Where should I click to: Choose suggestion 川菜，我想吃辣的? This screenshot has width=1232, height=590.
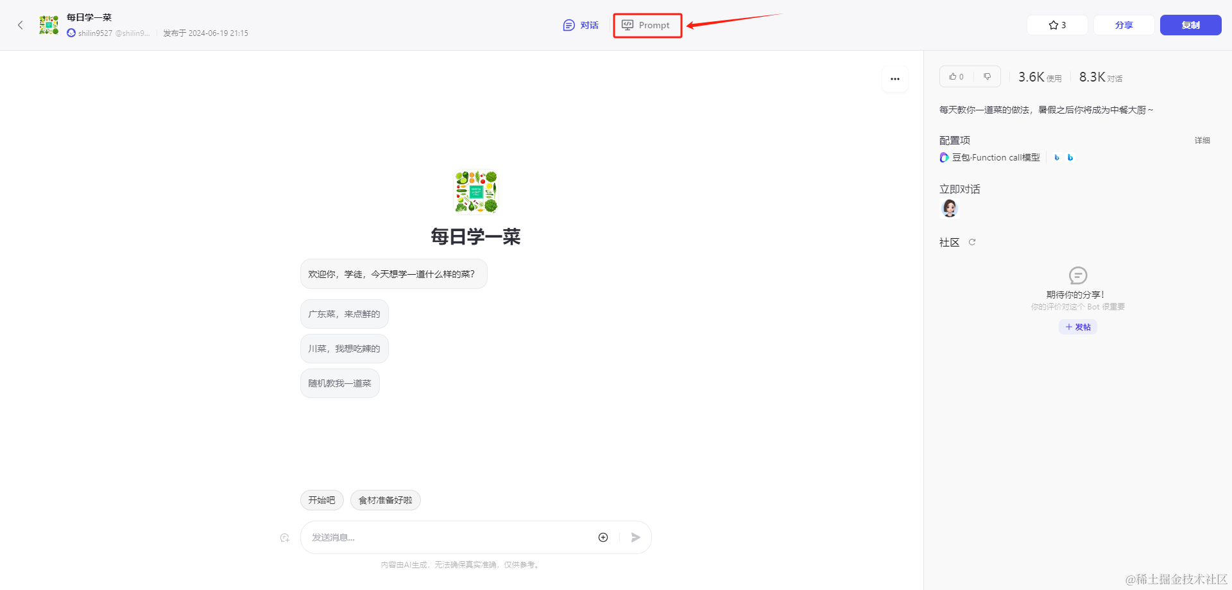point(345,349)
